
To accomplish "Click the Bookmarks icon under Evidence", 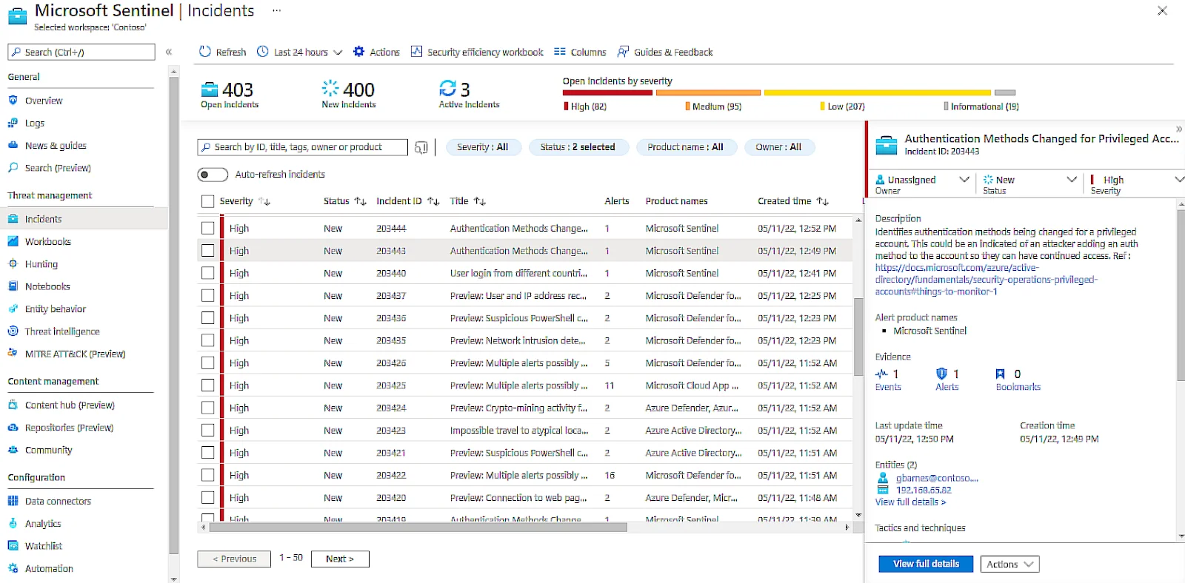I will (x=1001, y=374).
